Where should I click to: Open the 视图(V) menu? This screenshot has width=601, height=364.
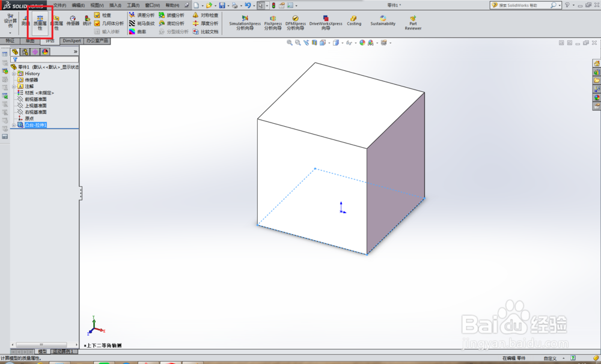tap(97, 5)
